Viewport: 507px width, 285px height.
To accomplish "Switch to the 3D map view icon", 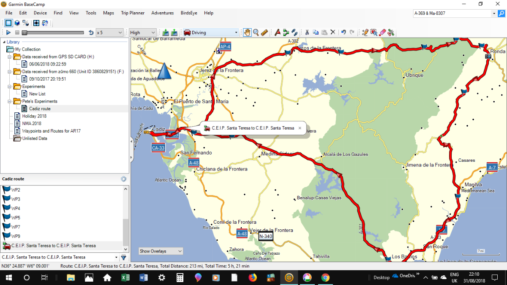I will coord(17,23).
